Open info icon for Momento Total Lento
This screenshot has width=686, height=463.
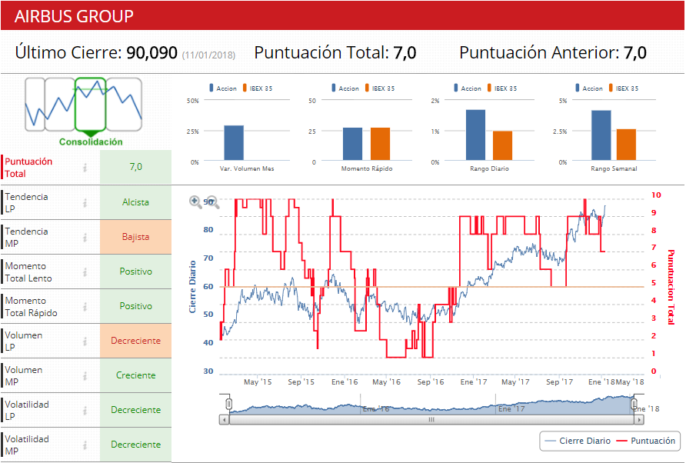click(85, 271)
